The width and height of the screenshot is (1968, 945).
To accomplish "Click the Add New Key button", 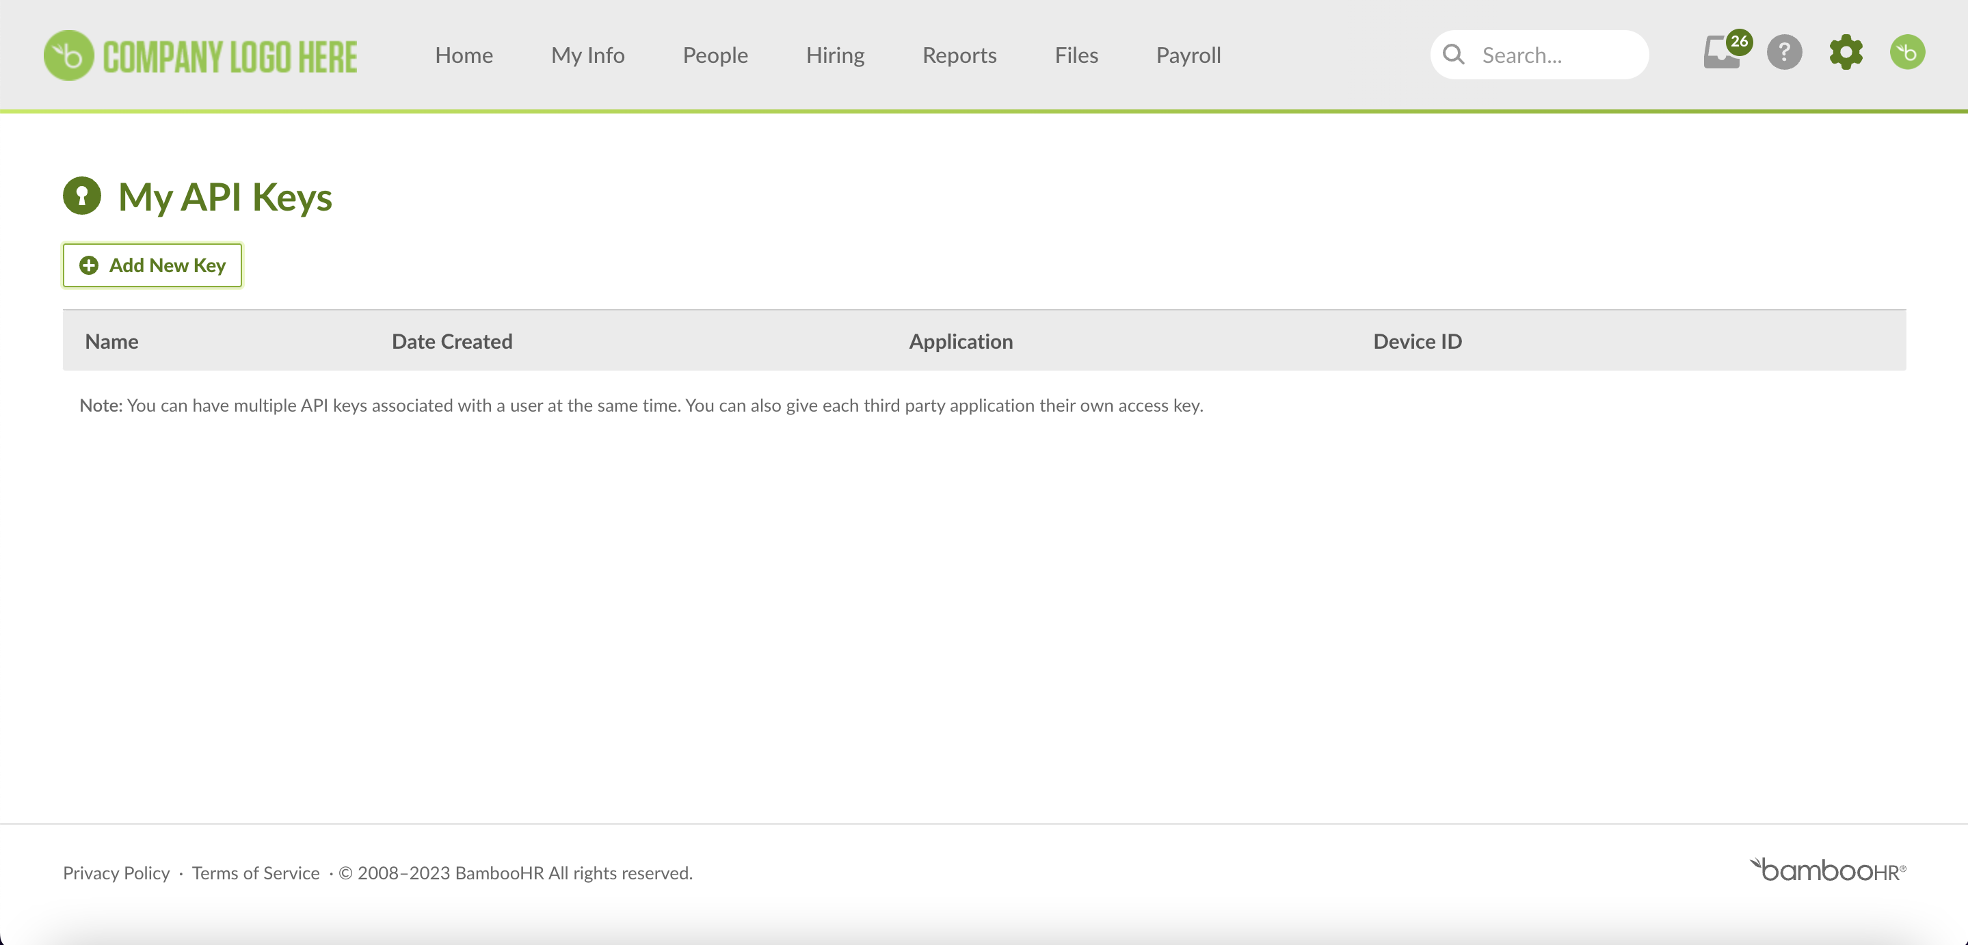I will (x=151, y=265).
